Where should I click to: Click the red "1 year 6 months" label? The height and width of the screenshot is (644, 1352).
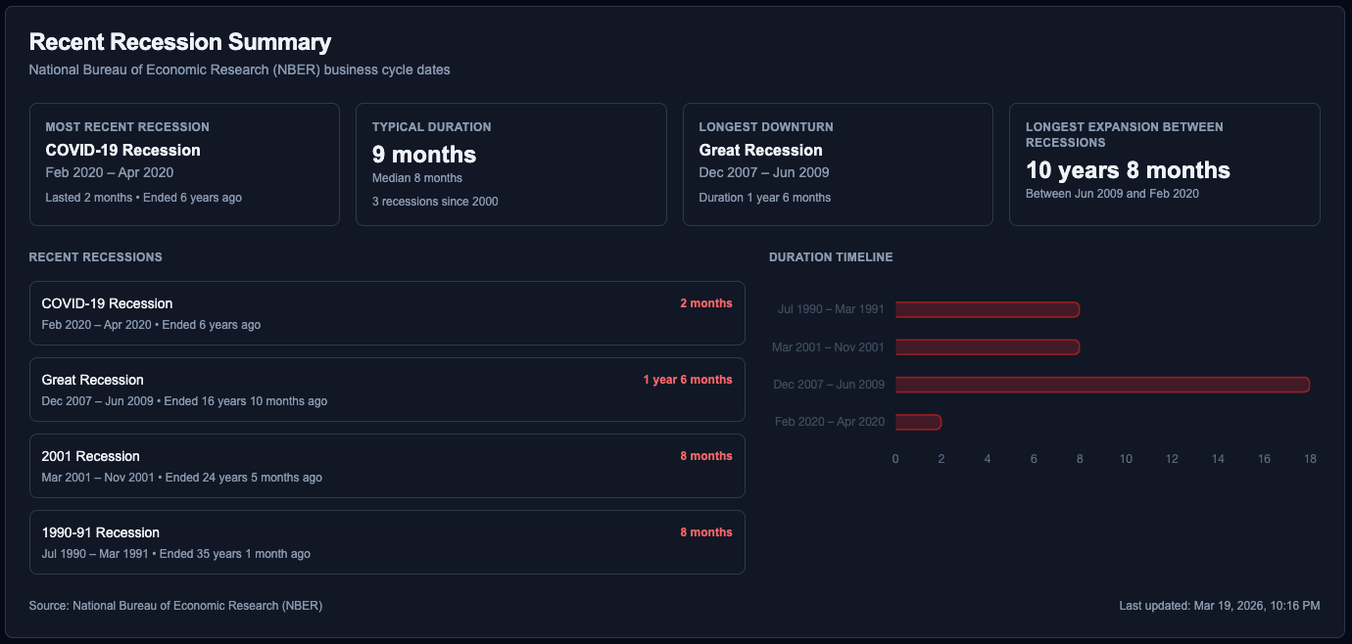click(x=687, y=380)
